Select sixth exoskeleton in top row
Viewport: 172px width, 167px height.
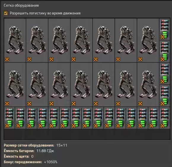(x=126, y=40)
